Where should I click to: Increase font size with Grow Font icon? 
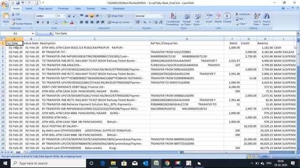(69, 16)
